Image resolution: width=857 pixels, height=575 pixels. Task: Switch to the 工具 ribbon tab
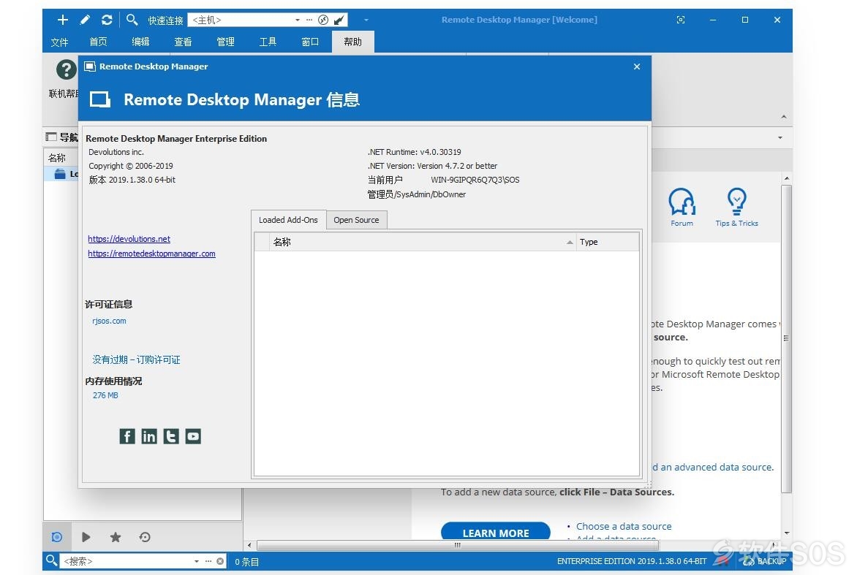point(268,42)
